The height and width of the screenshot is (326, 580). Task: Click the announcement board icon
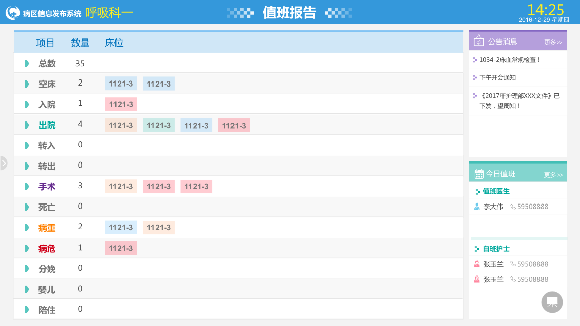click(x=479, y=42)
